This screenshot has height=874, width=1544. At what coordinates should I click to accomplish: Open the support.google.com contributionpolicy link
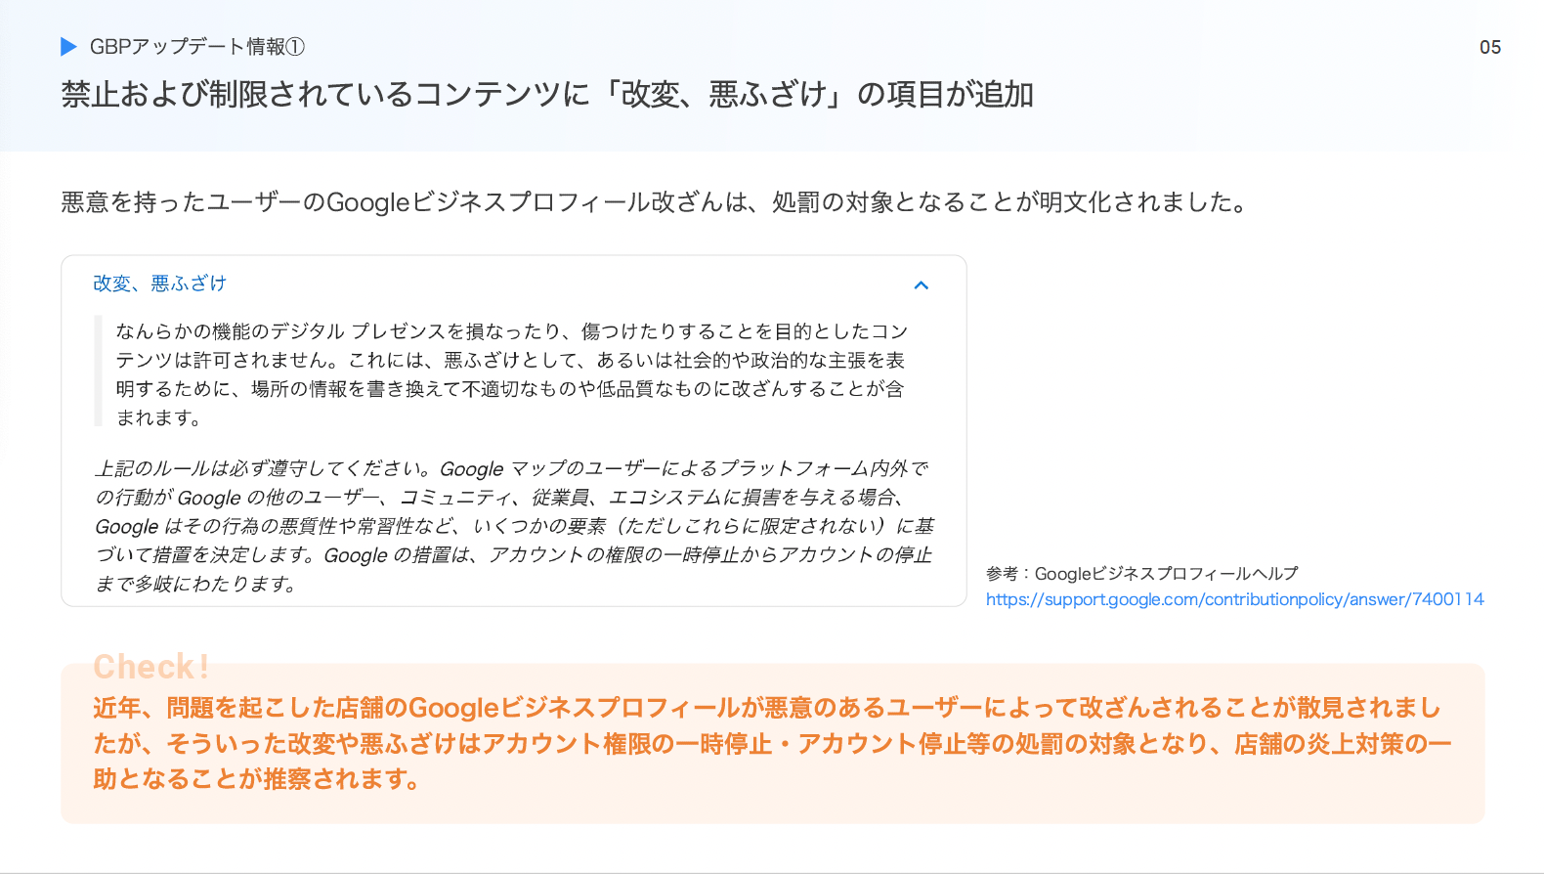coord(1234,599)
